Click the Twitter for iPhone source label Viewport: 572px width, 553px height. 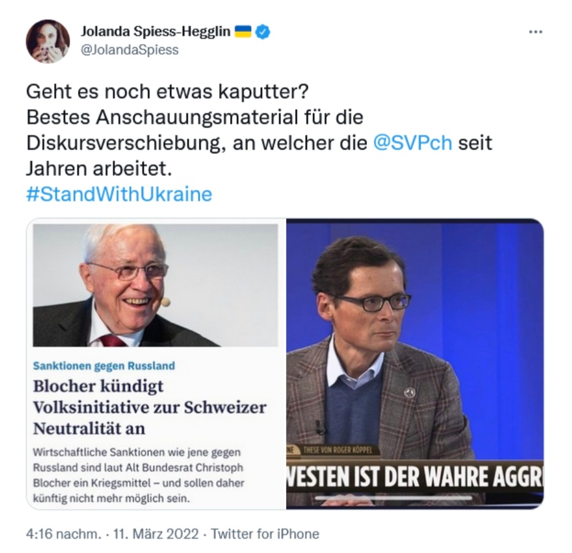(265, 534)
